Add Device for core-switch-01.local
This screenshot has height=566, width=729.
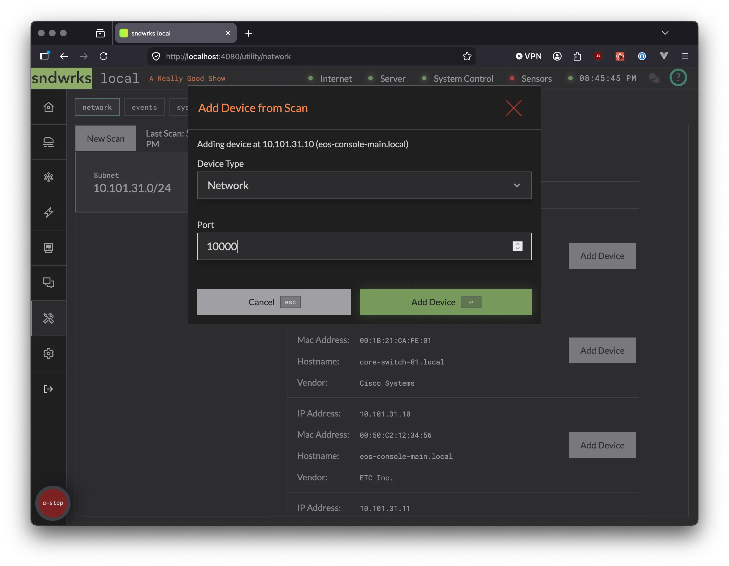(602, 350)
